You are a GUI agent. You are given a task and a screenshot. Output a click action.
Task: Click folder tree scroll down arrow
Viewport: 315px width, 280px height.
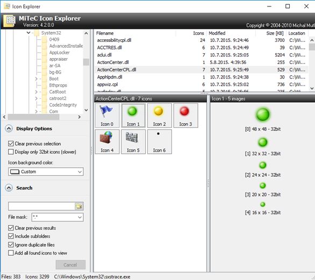86,110
